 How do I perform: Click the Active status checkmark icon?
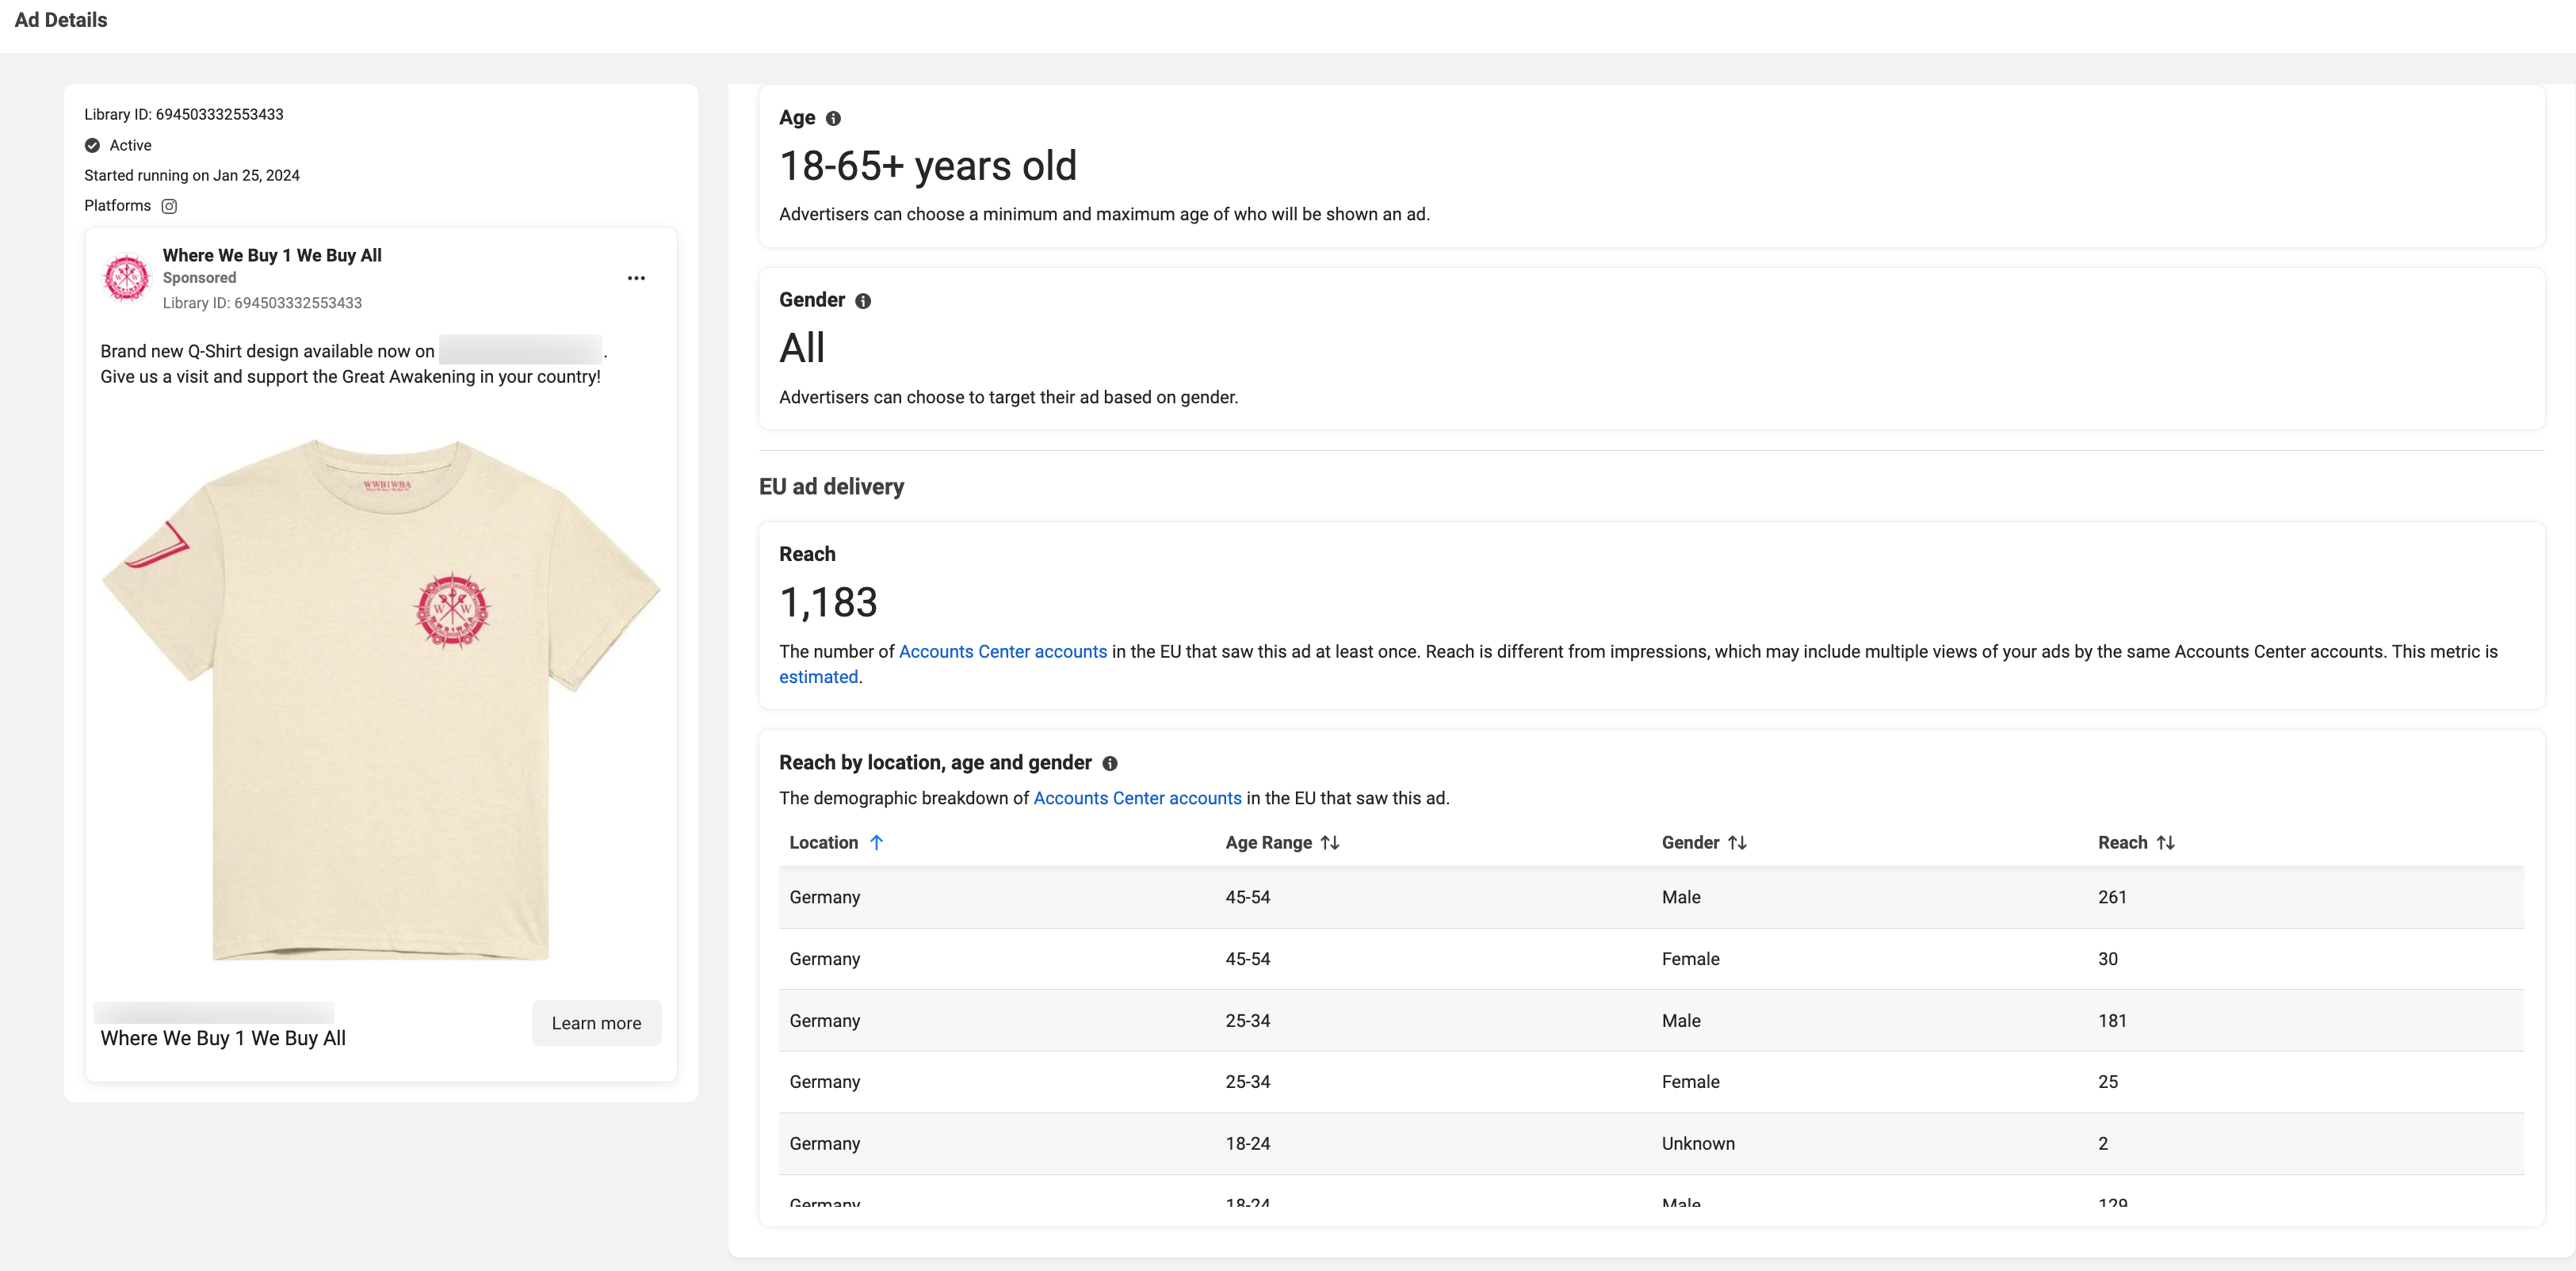(x=92, y=145)
